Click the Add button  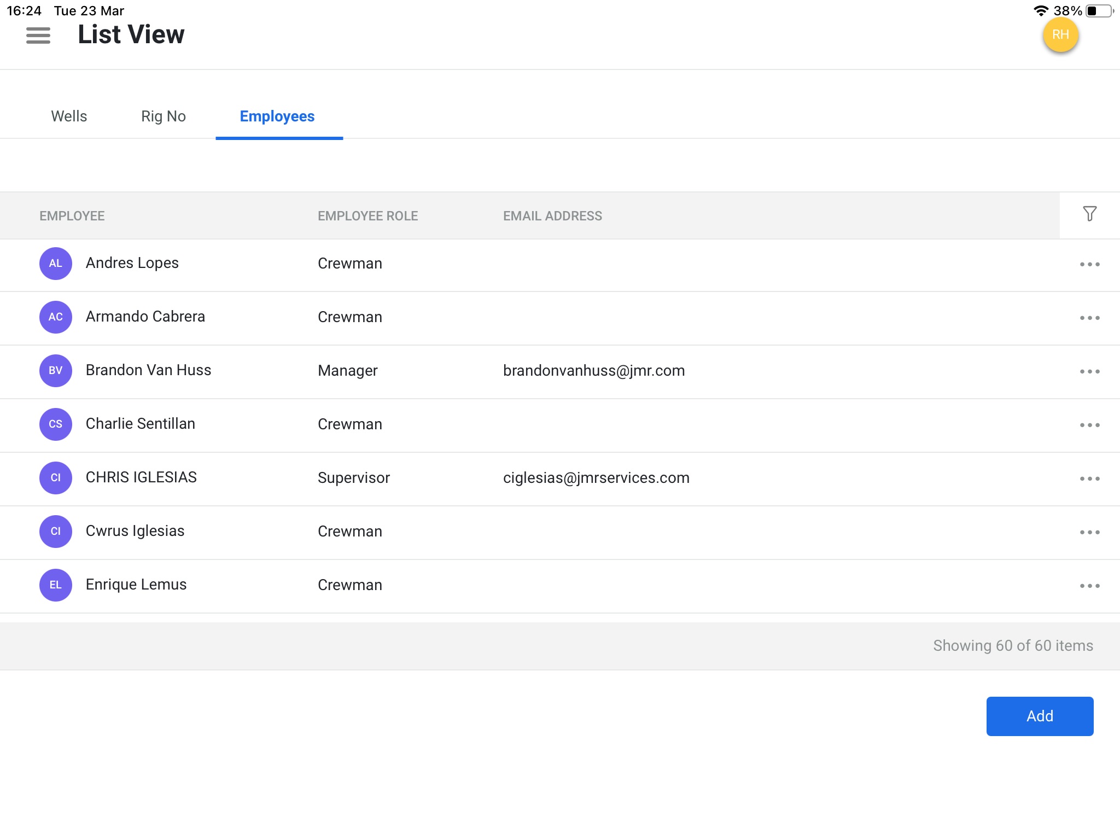coord(1040,716)
